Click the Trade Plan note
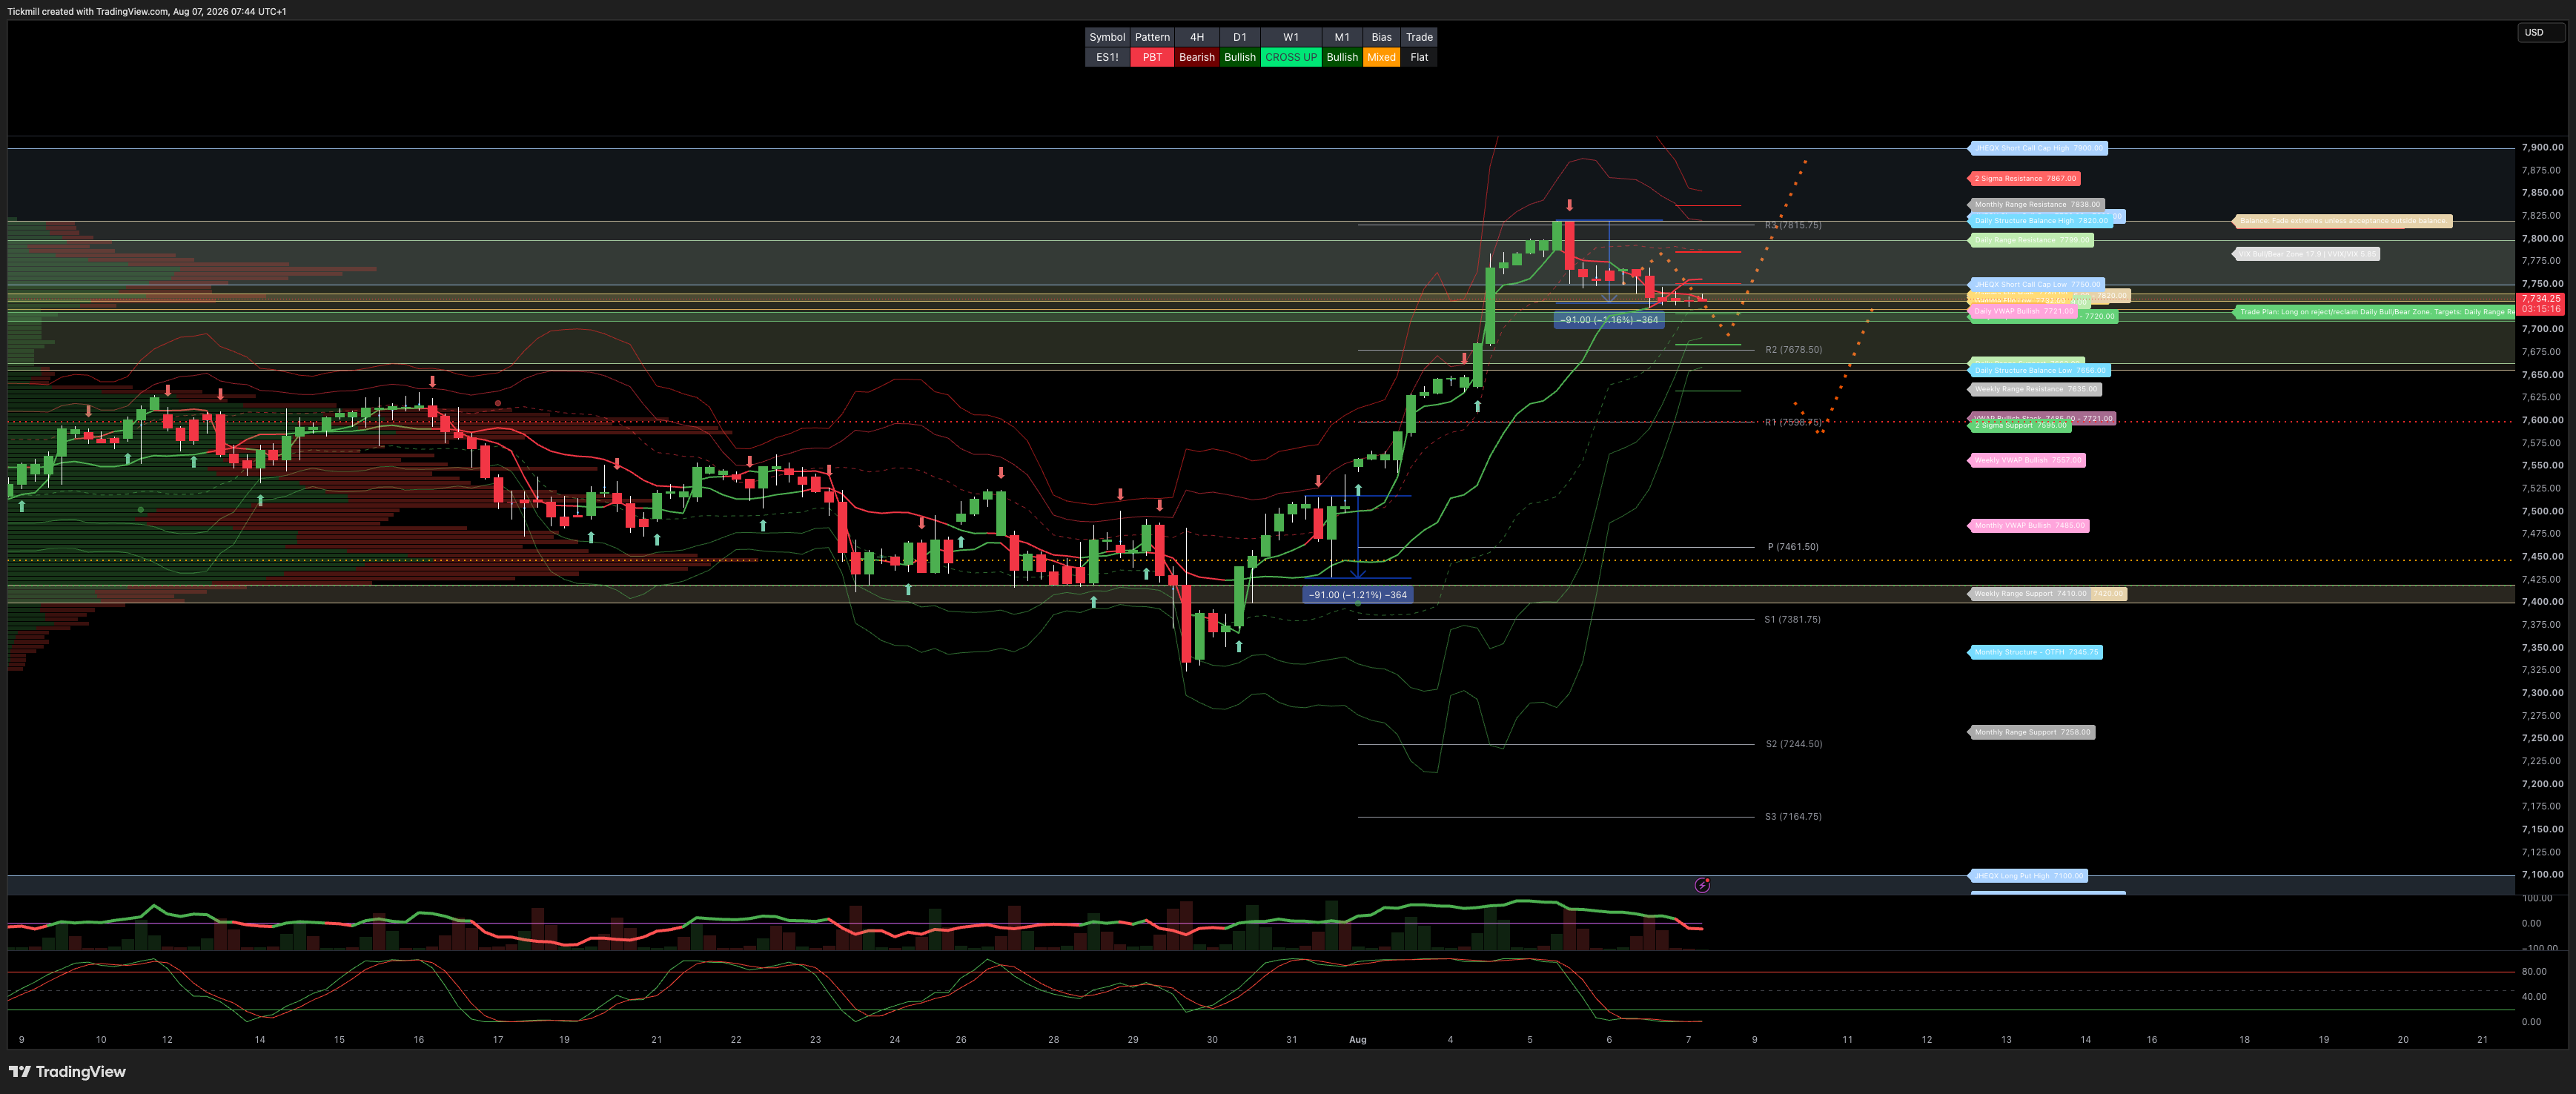Screen dimensions: 2576x1094 click(x=2374, y=312)
